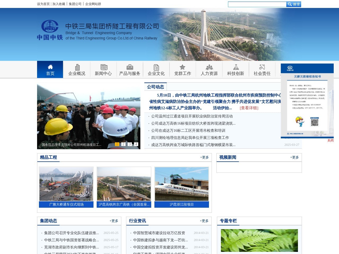This screenshot has width=339, height=254.
Task: Click the building icon above 企业概况
Action: pos(77,67)
